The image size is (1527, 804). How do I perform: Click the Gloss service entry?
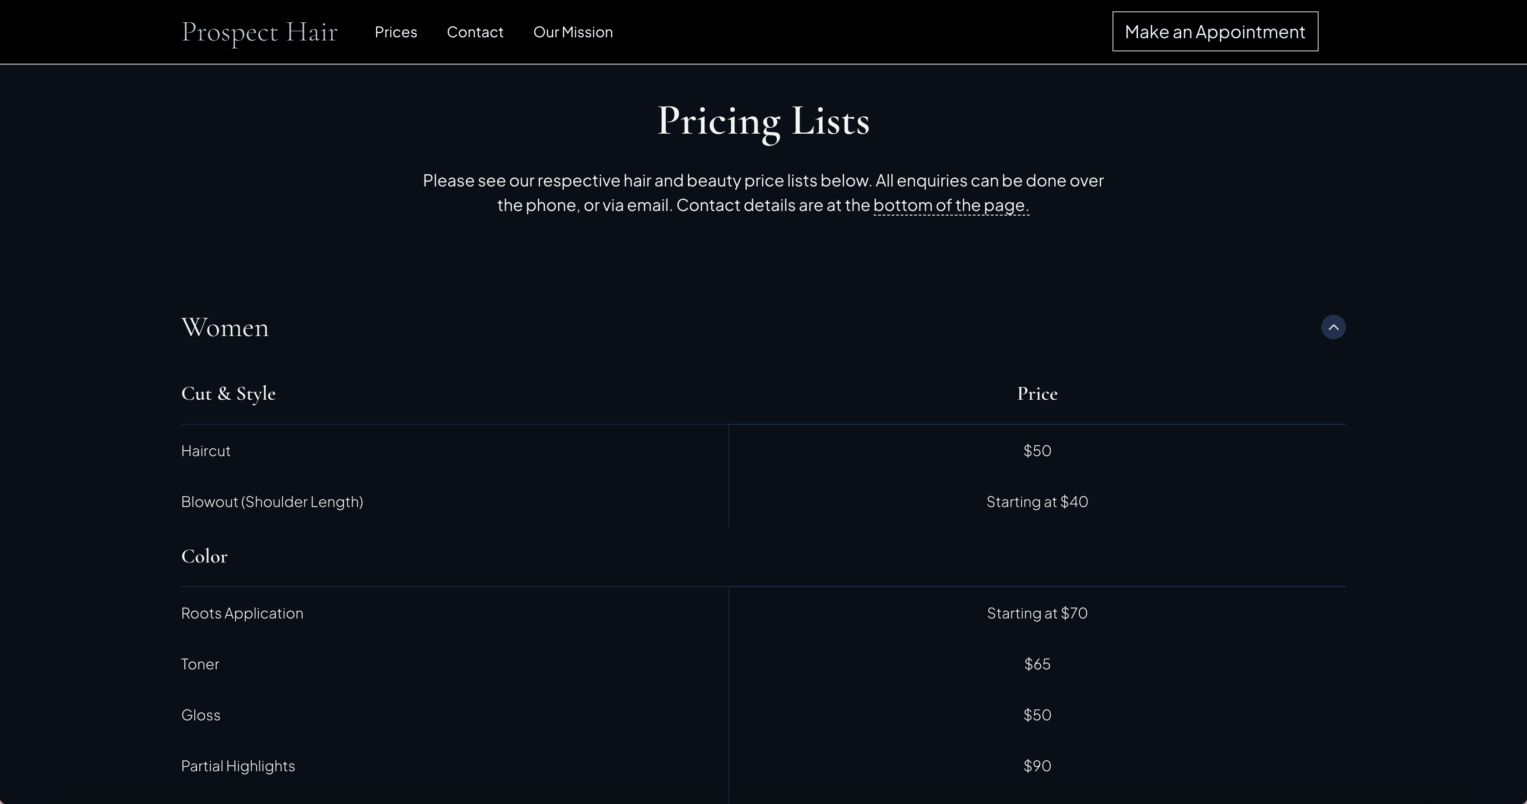pyautogui.click(x=200, y=714)
